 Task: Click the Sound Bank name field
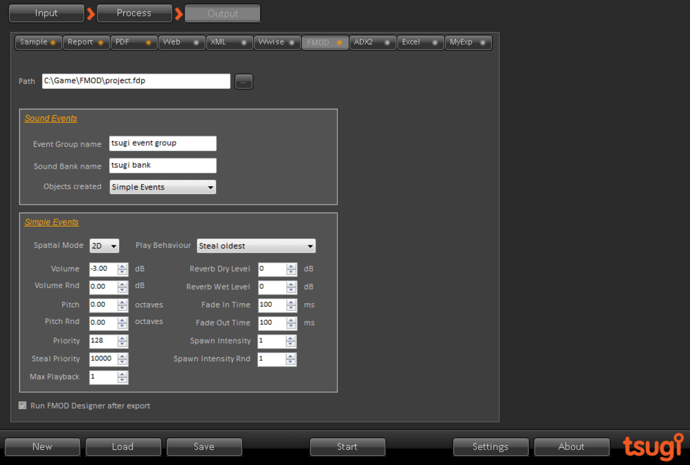[163, 165]
